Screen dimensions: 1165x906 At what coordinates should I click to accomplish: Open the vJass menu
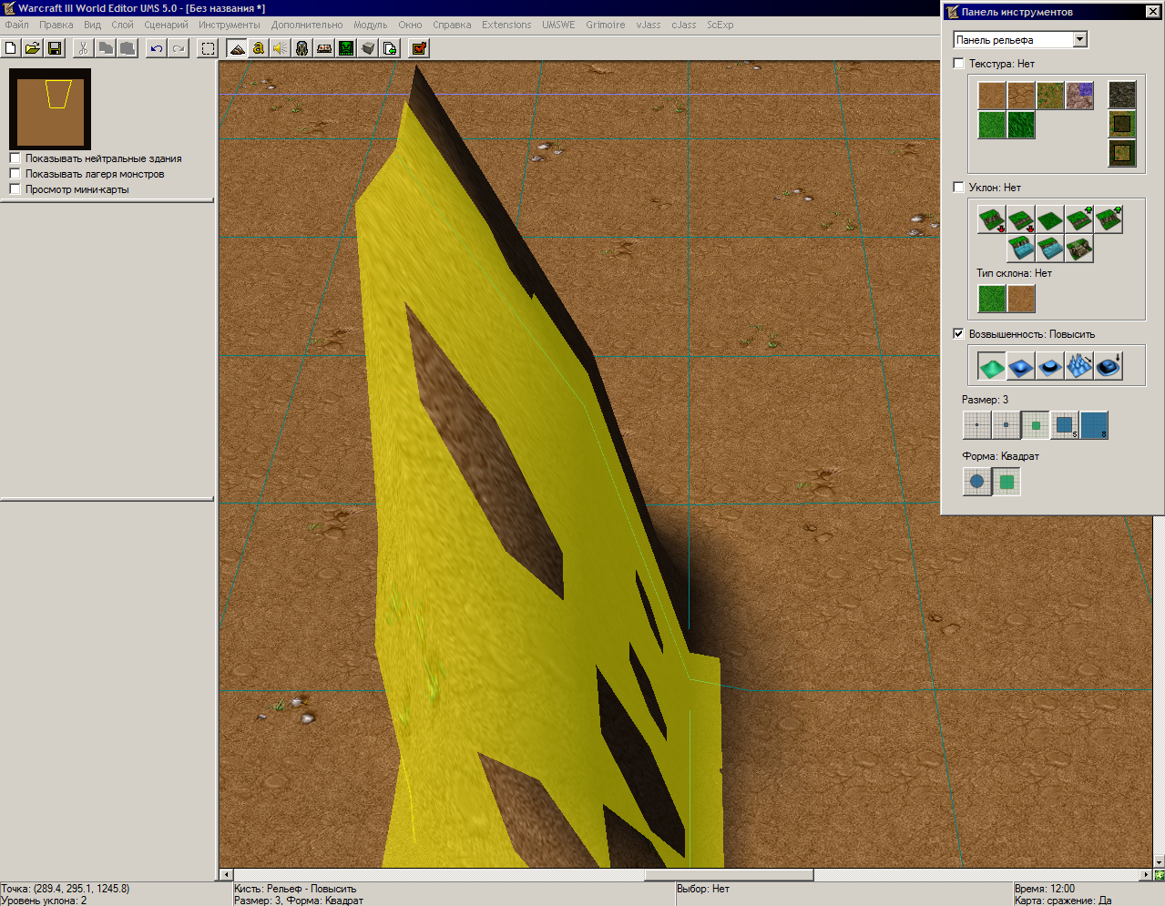coord(649,25)
